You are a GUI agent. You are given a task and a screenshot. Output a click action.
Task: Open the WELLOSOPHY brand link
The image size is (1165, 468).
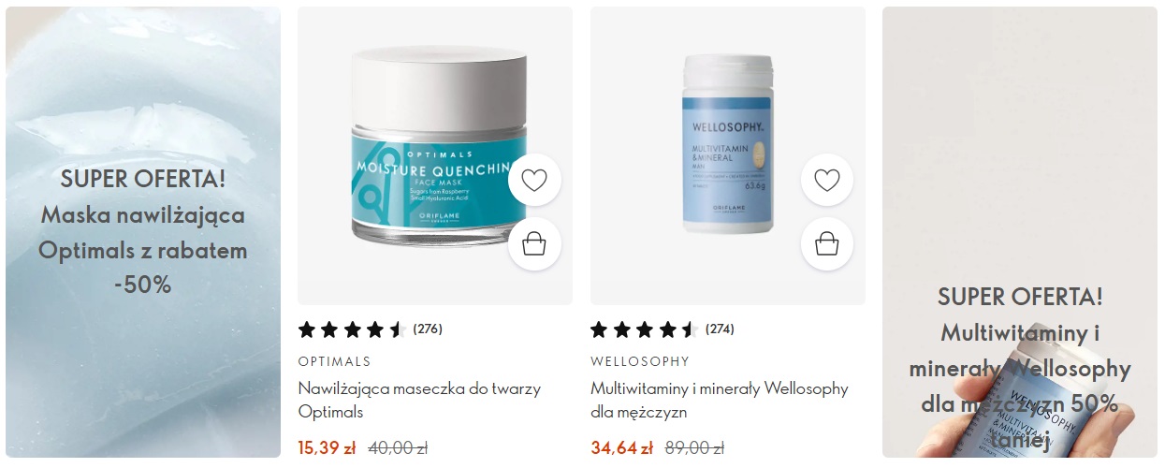(640, 361)
